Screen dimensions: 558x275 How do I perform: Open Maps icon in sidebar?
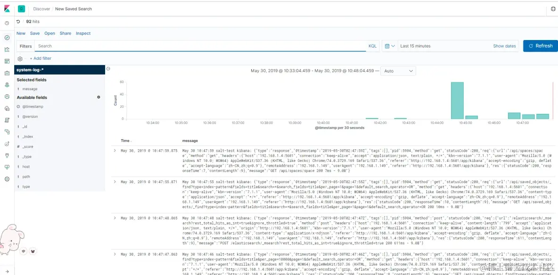(x=7, y=85)
